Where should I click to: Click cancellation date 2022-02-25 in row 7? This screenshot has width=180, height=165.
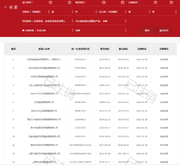click(142, 111)
